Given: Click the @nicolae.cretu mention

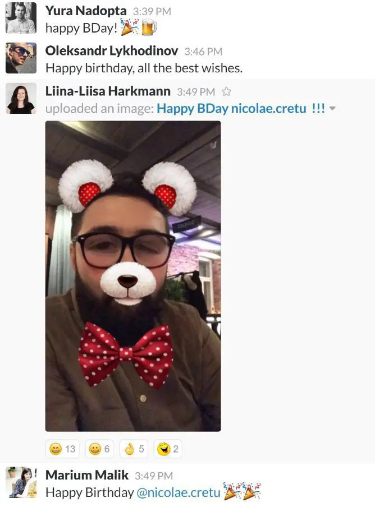Looking at the screenshot, I should point(179,492).
